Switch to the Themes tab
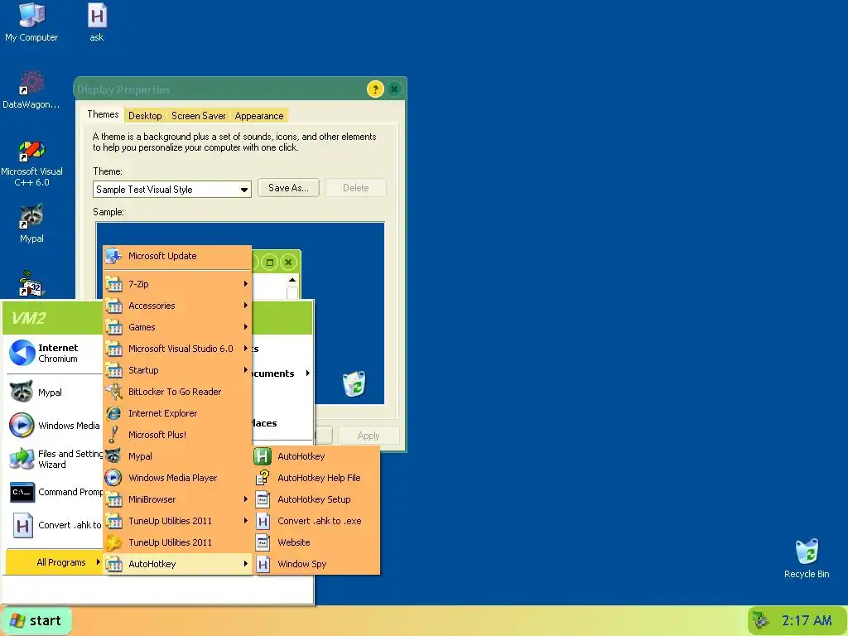848x636 pixels. (x=103, y=114)
